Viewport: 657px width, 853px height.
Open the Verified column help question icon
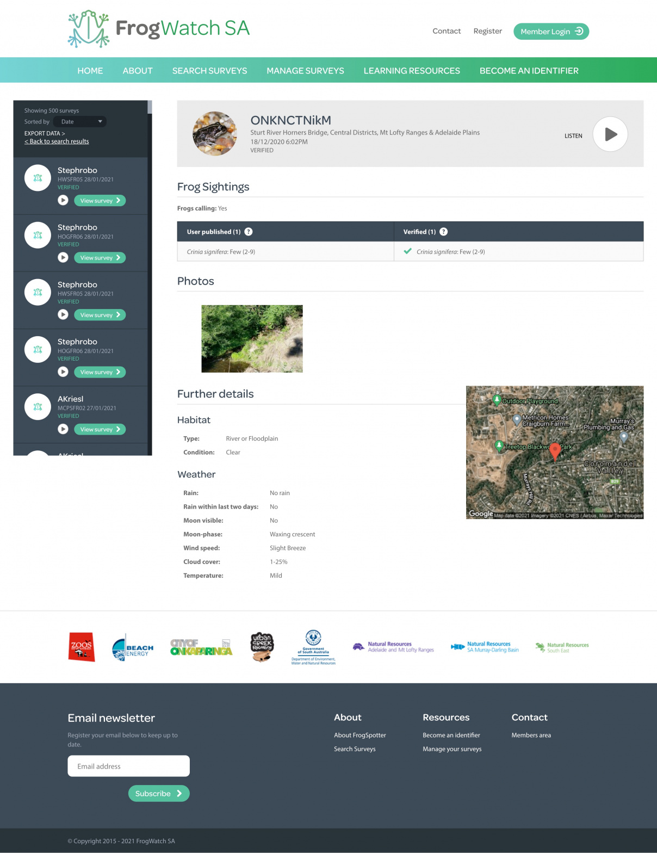point(444,232)
